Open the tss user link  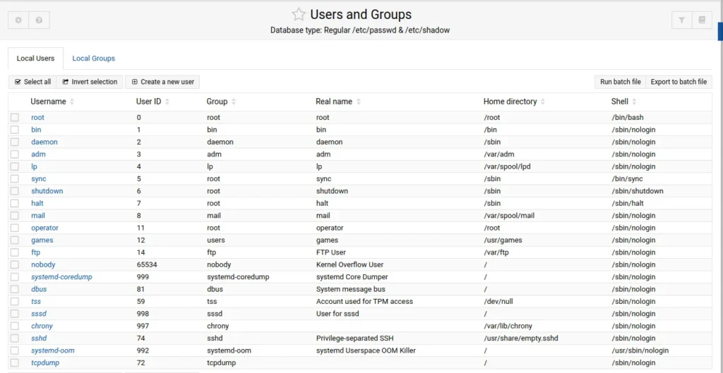point(36,302)
